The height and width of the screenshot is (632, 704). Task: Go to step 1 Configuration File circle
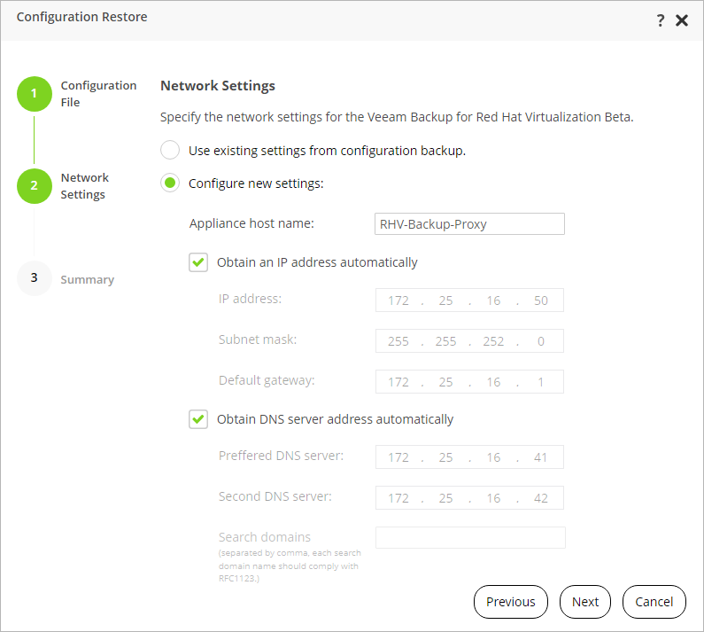click(x=35, y=93)
